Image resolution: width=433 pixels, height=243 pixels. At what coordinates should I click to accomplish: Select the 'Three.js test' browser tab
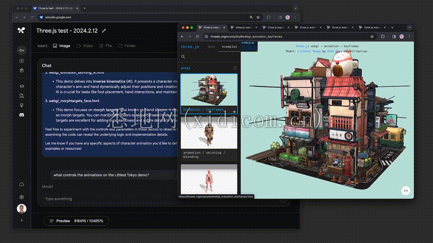(x=55, y=8)
